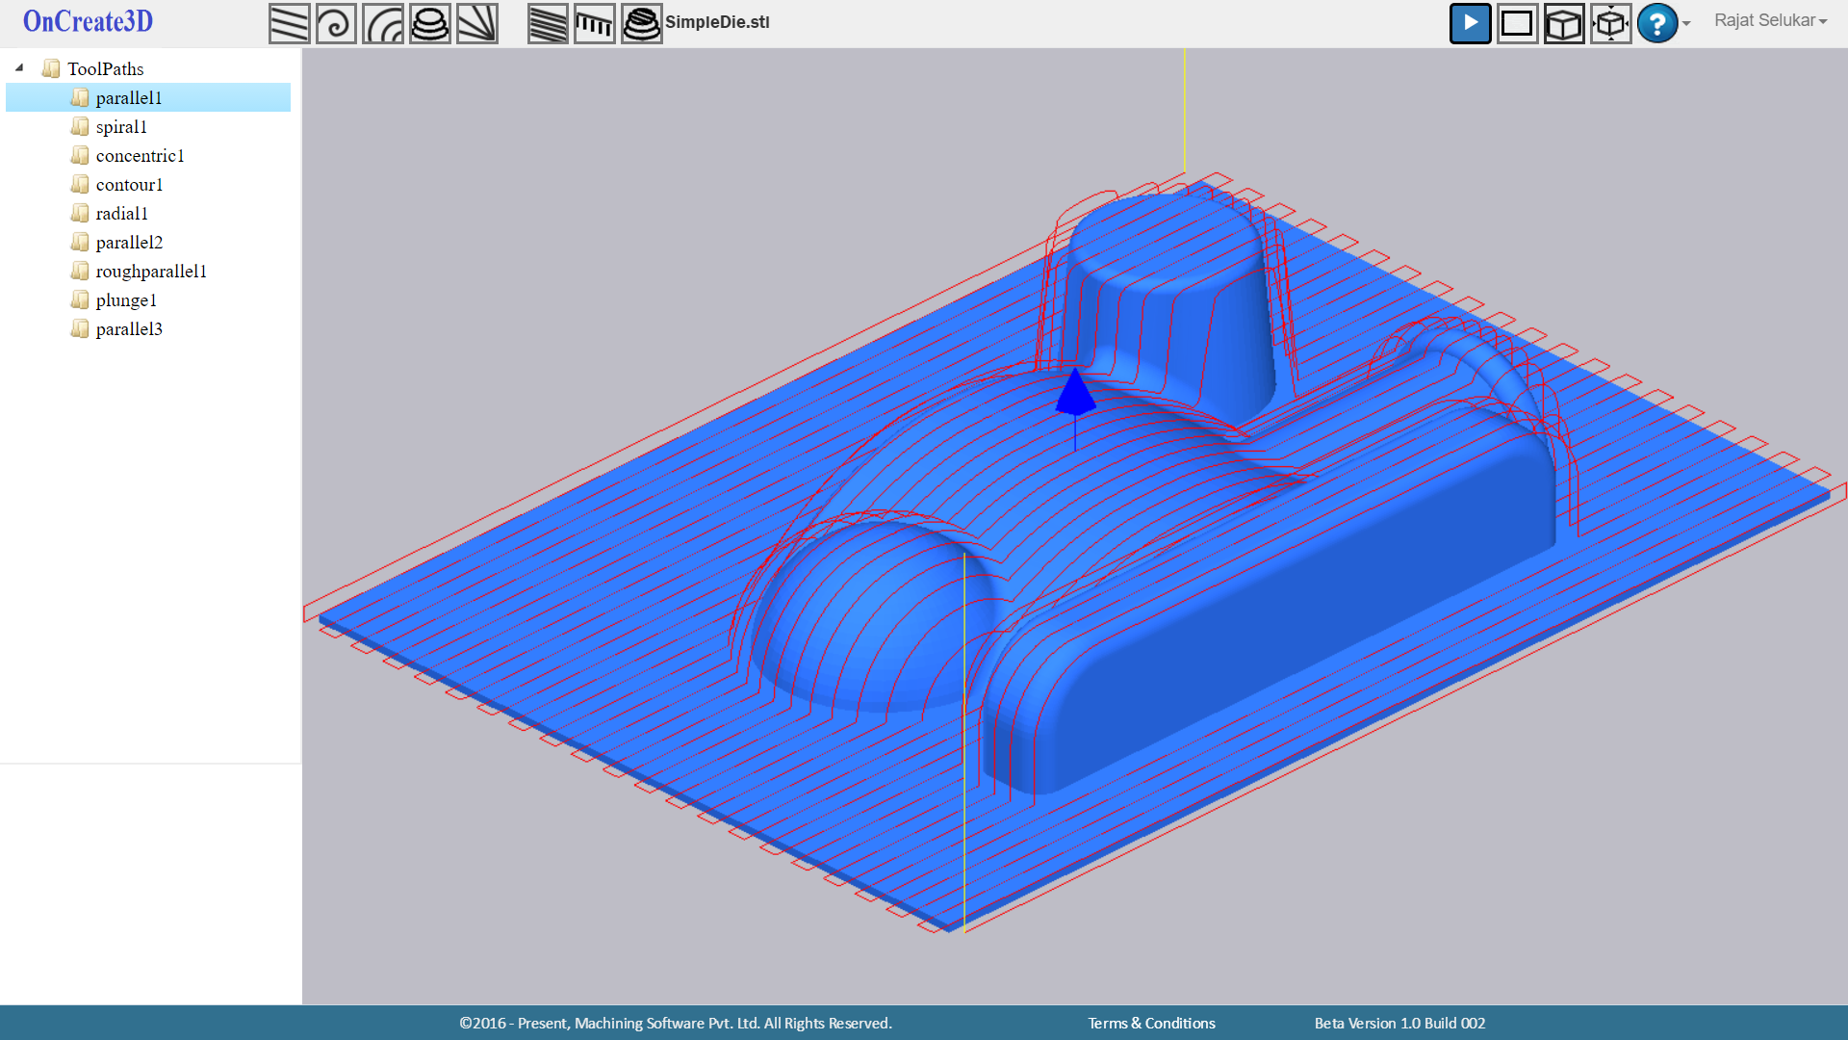1848x1040 pixels.
Task: Select the hatched contour roughing icon
Action: pyautogui.click(x=642, y=23)
